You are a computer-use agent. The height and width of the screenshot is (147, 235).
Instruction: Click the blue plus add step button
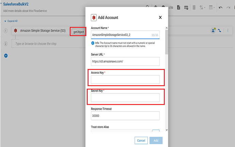[6, 56]
